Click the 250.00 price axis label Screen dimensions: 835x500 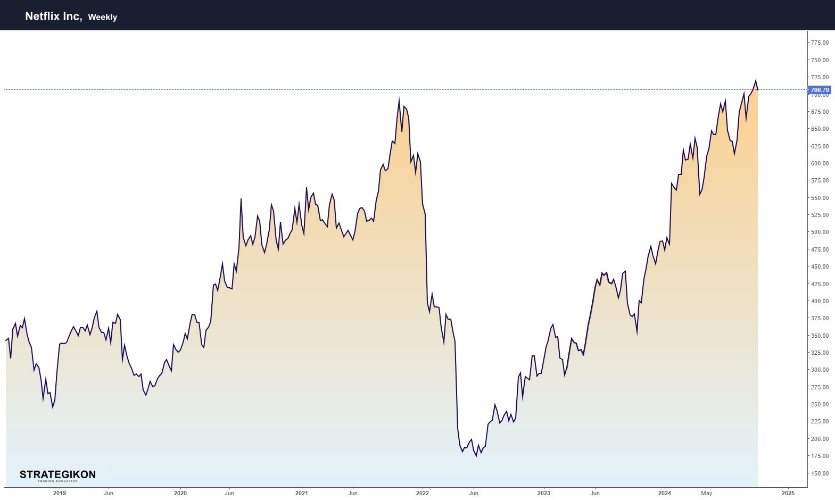820,404
